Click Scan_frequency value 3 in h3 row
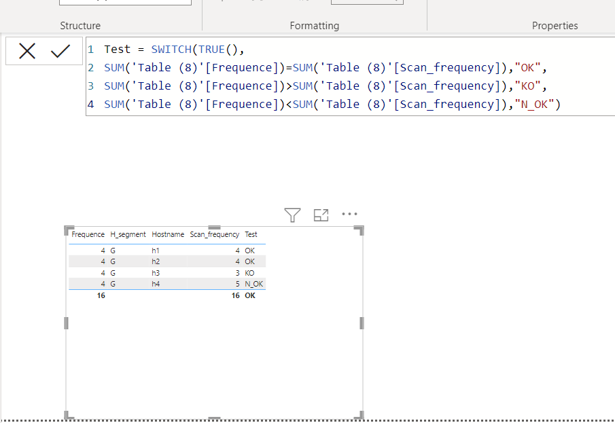Viewport: 615px width, 423px height. (x=237, y=273)
